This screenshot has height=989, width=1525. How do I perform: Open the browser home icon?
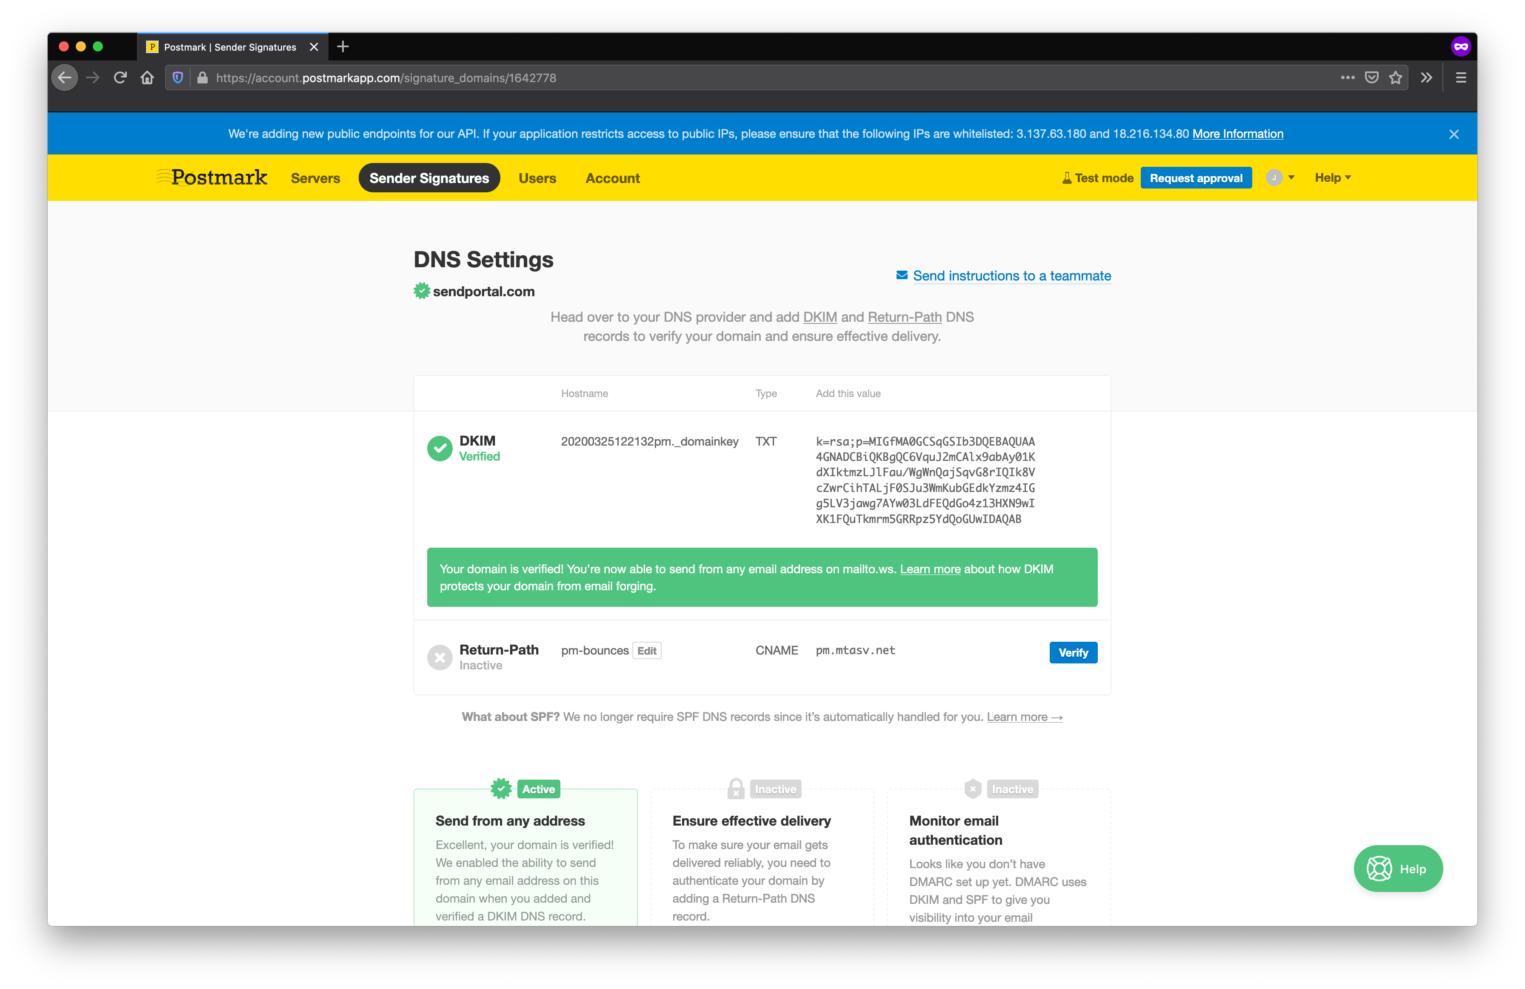pos(147,77)
